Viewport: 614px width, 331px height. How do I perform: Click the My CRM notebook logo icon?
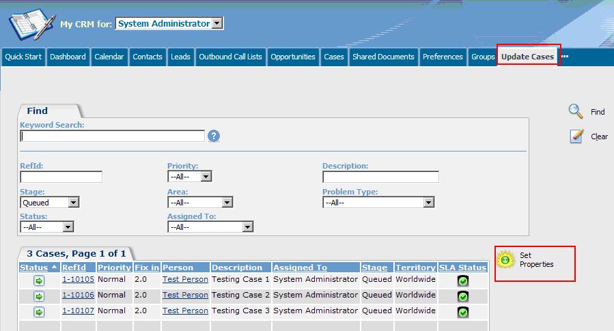click(x=32, y=25)
